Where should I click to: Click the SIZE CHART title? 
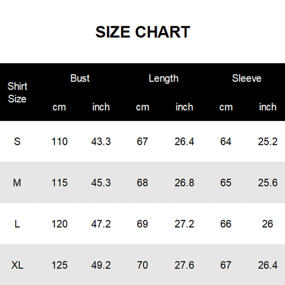(x=142, y=32)
